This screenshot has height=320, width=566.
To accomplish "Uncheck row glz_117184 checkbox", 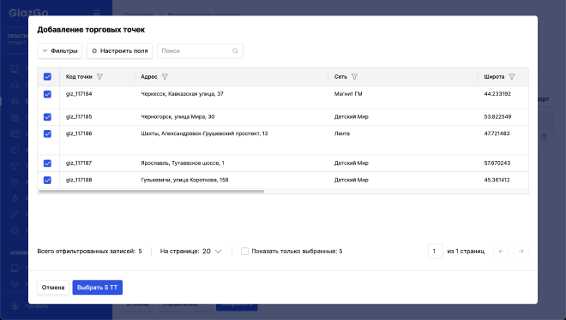I will tap(47, 94).
